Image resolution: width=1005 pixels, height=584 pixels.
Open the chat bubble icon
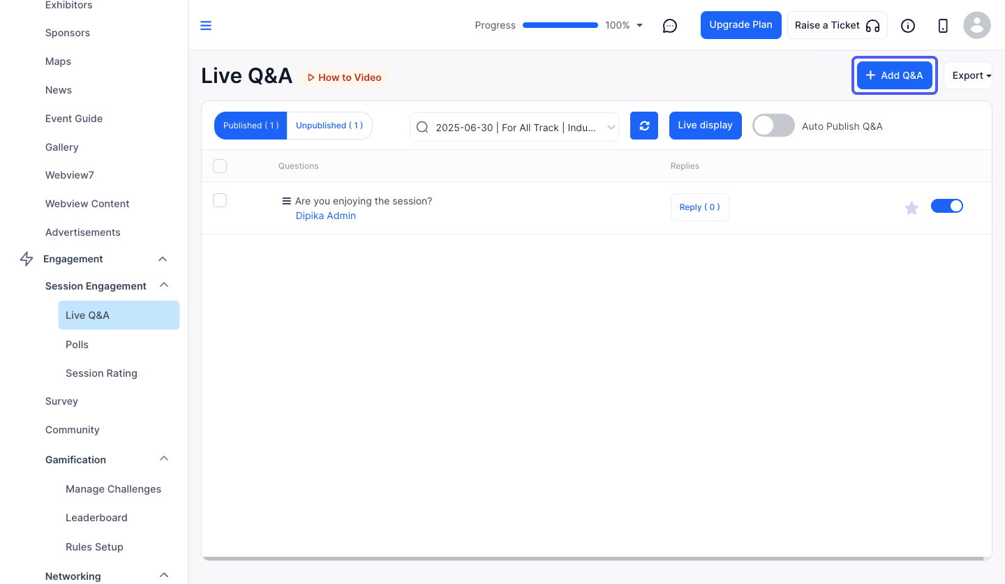pyautogui.click(x=670, y=26)
